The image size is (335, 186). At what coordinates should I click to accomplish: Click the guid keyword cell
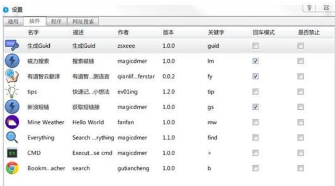tap(213, 46)
